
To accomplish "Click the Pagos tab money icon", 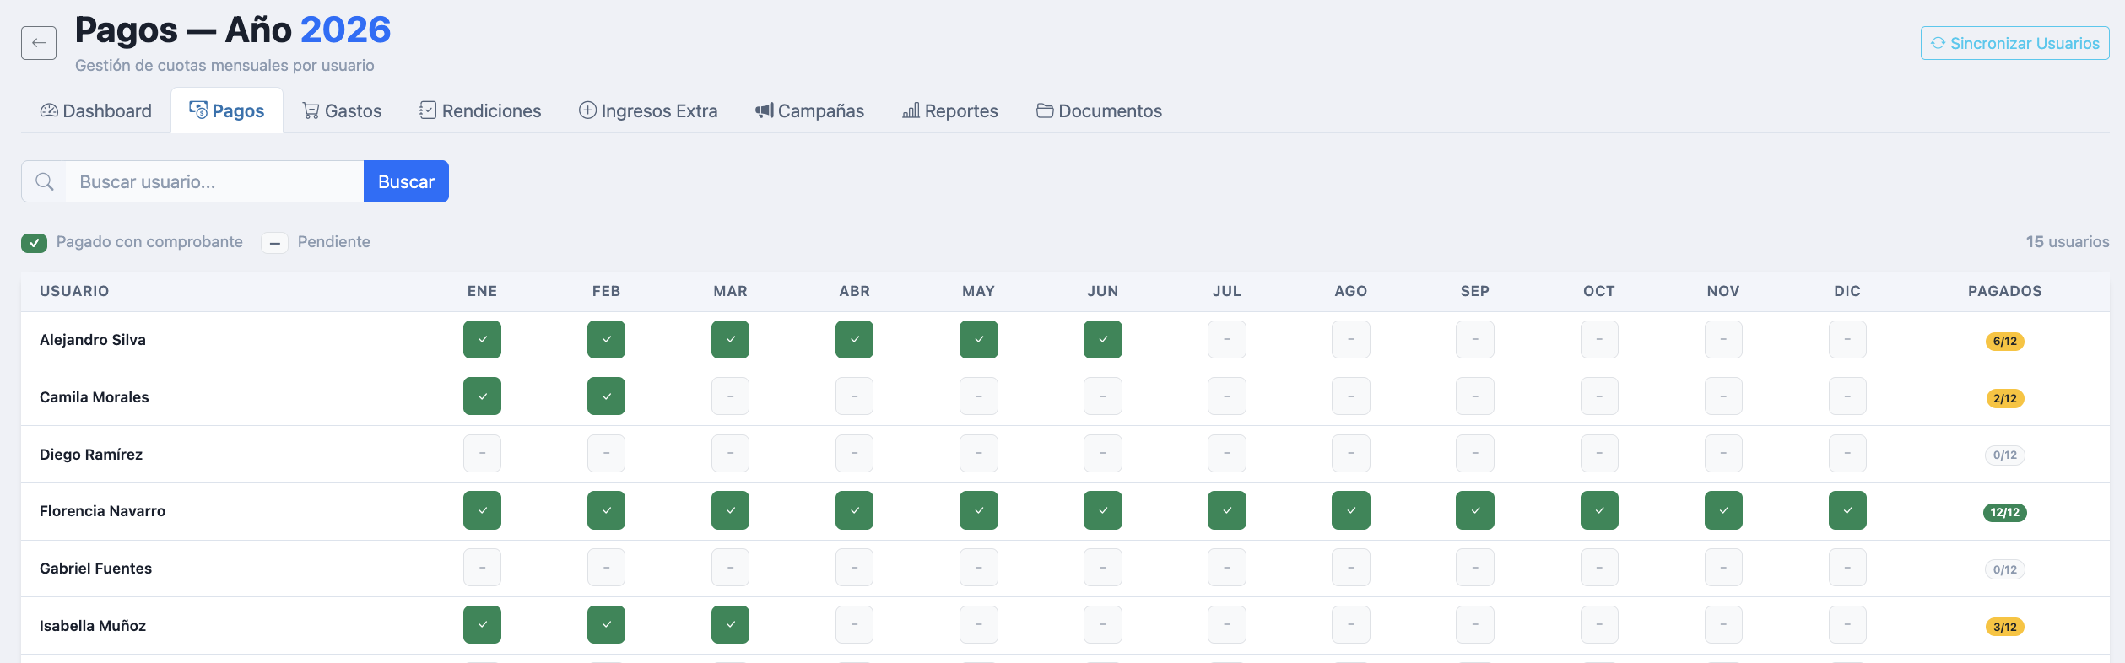I will [x=198, y=110].
